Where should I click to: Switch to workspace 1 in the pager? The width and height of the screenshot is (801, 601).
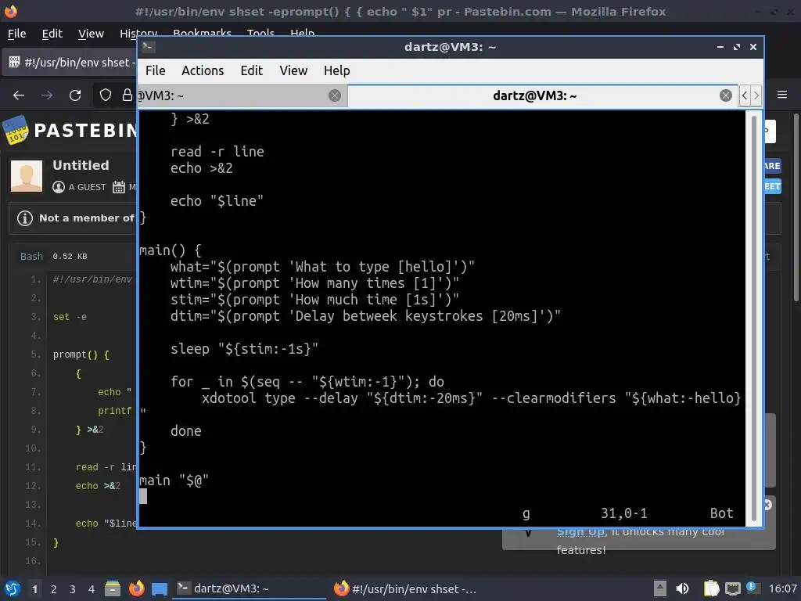point(34,589)
